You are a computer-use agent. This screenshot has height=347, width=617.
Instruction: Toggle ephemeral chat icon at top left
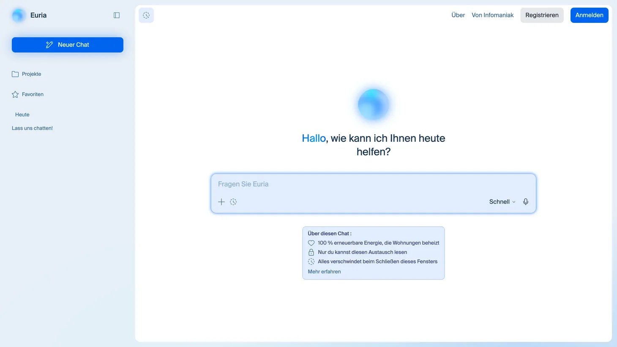(146, 15)
